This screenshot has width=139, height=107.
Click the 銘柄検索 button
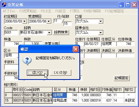[x=61, y=32]
